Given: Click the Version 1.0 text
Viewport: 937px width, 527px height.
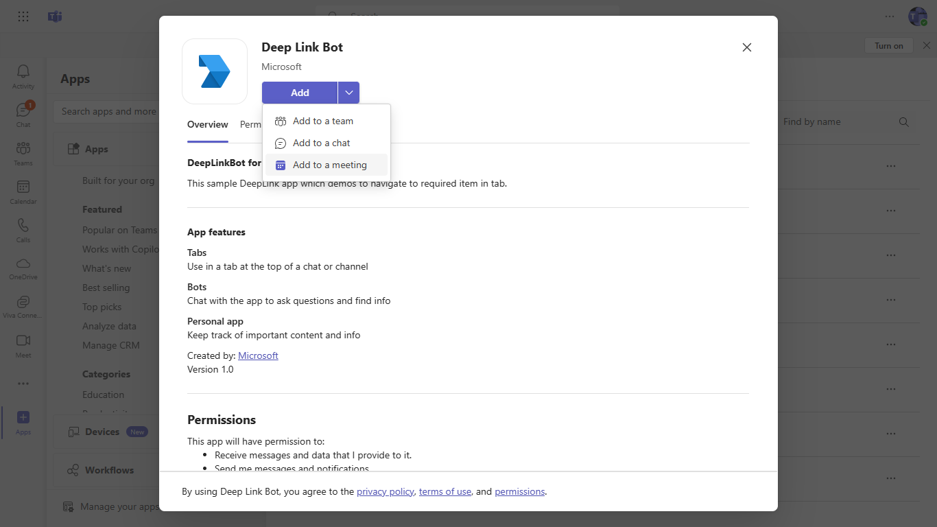Looking at the screenshot, I should (x=211, y=370).
